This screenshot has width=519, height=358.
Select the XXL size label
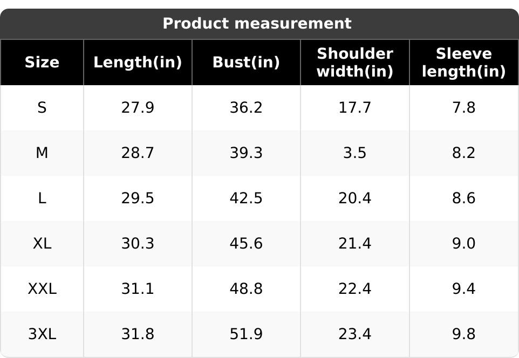(x=42, y=289)
